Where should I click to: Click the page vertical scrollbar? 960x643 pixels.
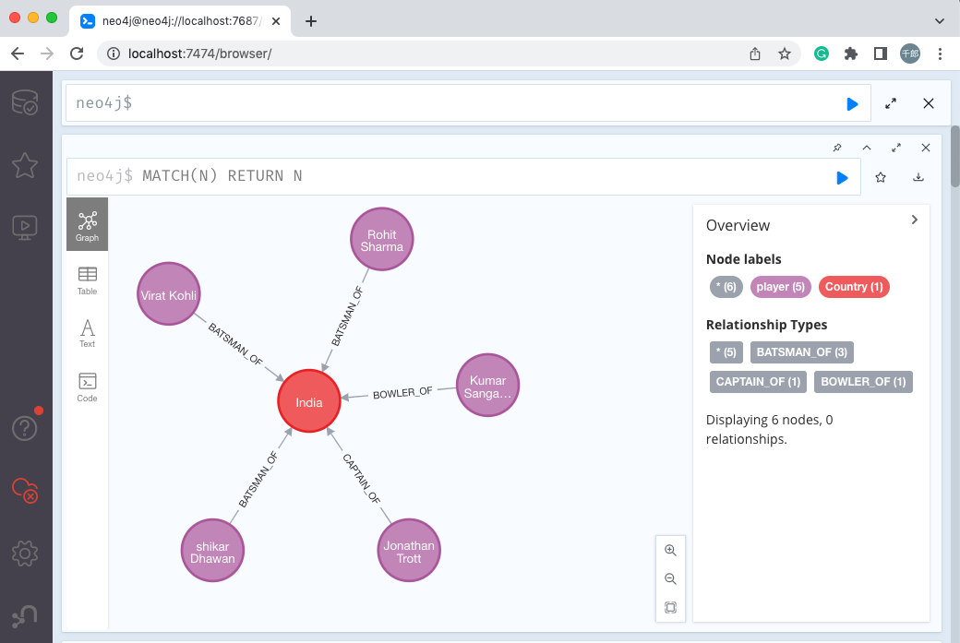(x=954, y=157)
